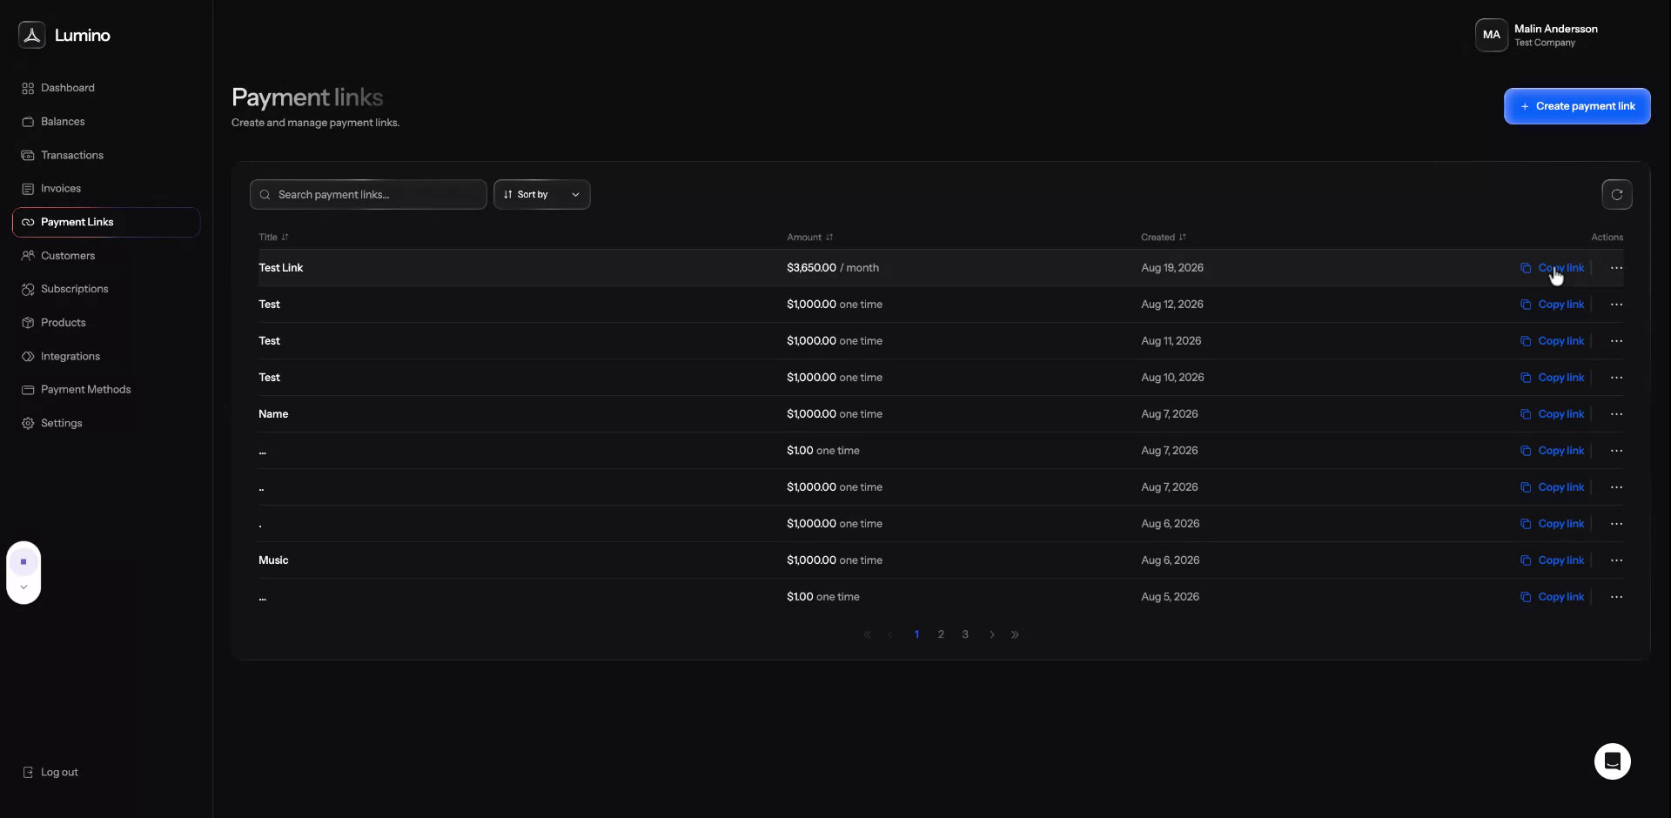Open the Sort by dropdown
Viewport: 1671px width, 818px height.
(541, 195)
